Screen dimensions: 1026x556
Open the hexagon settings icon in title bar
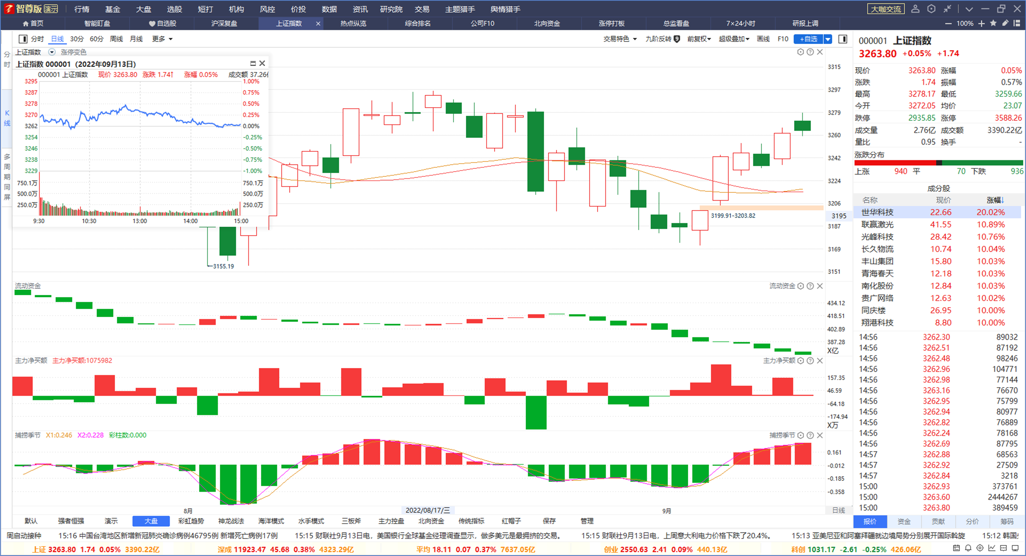(x=931, y=9)
